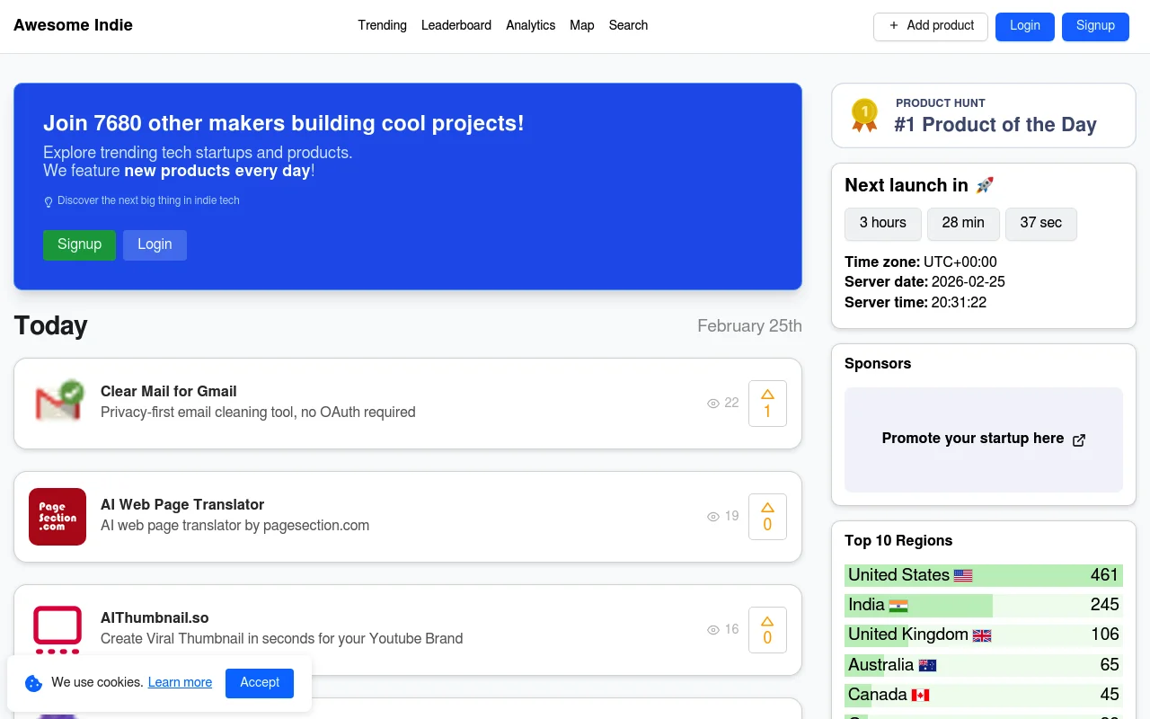Open the Analytics section
1150x719 pixels.
click(x=530, y=25)
